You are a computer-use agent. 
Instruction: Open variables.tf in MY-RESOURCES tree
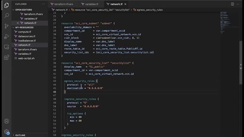(24, 54)
